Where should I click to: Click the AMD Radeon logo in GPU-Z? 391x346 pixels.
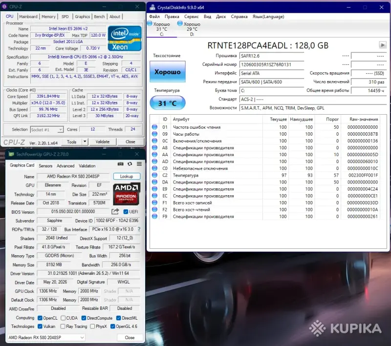click(127, 194)
